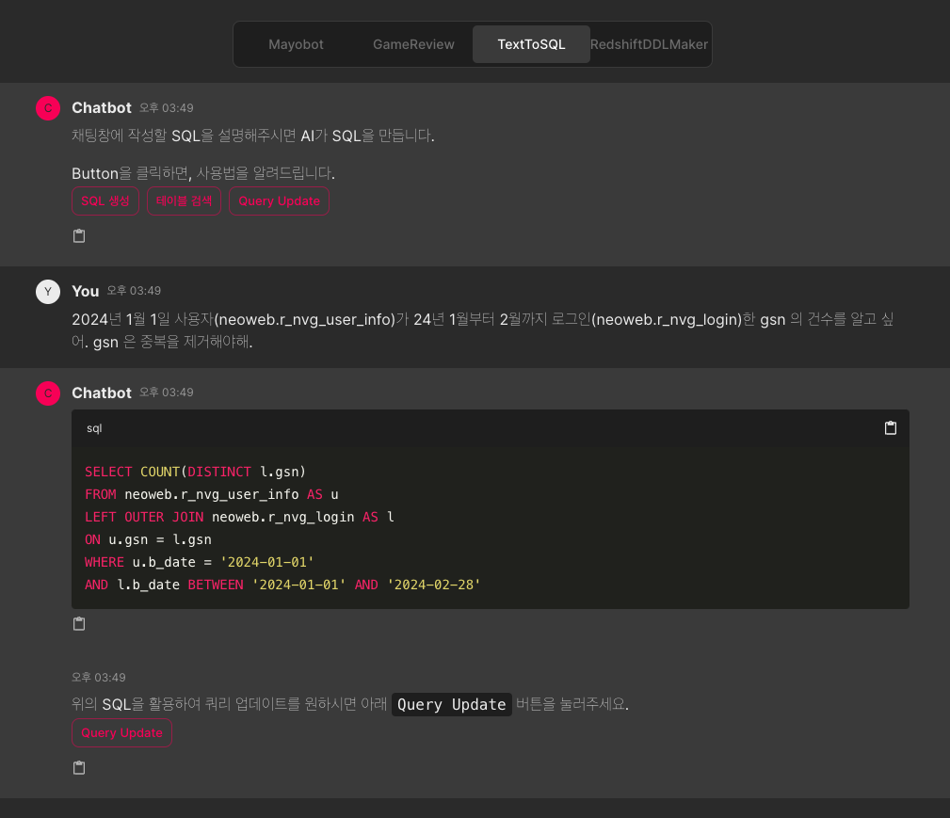Switch to the RedshiftDDLMaker tab

point(649,44)
